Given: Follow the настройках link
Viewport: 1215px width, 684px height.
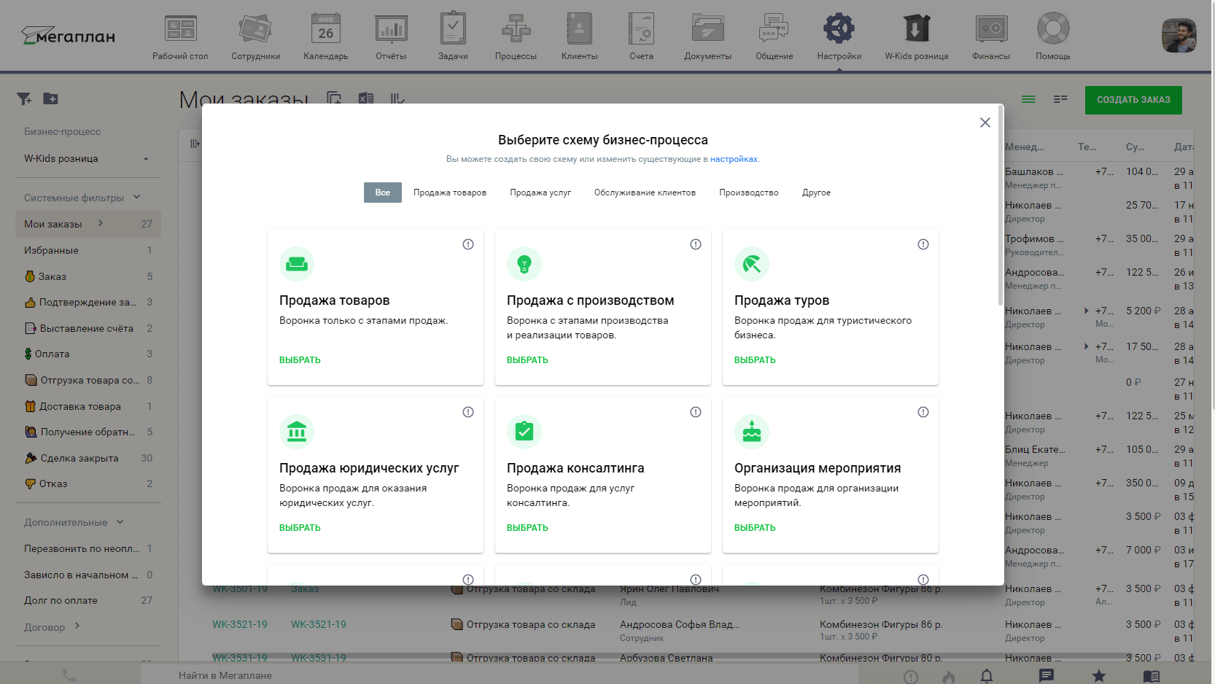Looking at the screenshot, I should point(734,159).
